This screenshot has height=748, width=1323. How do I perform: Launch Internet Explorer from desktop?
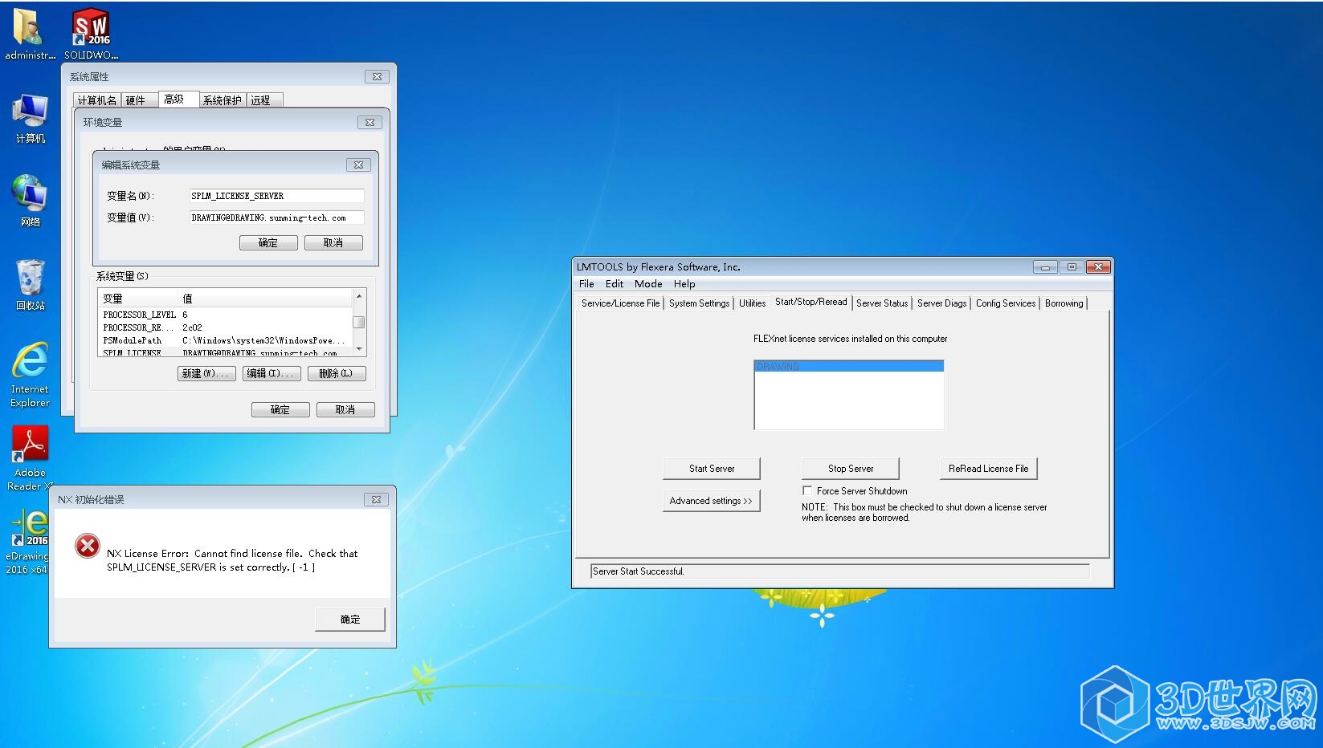(x=30, y=375)
